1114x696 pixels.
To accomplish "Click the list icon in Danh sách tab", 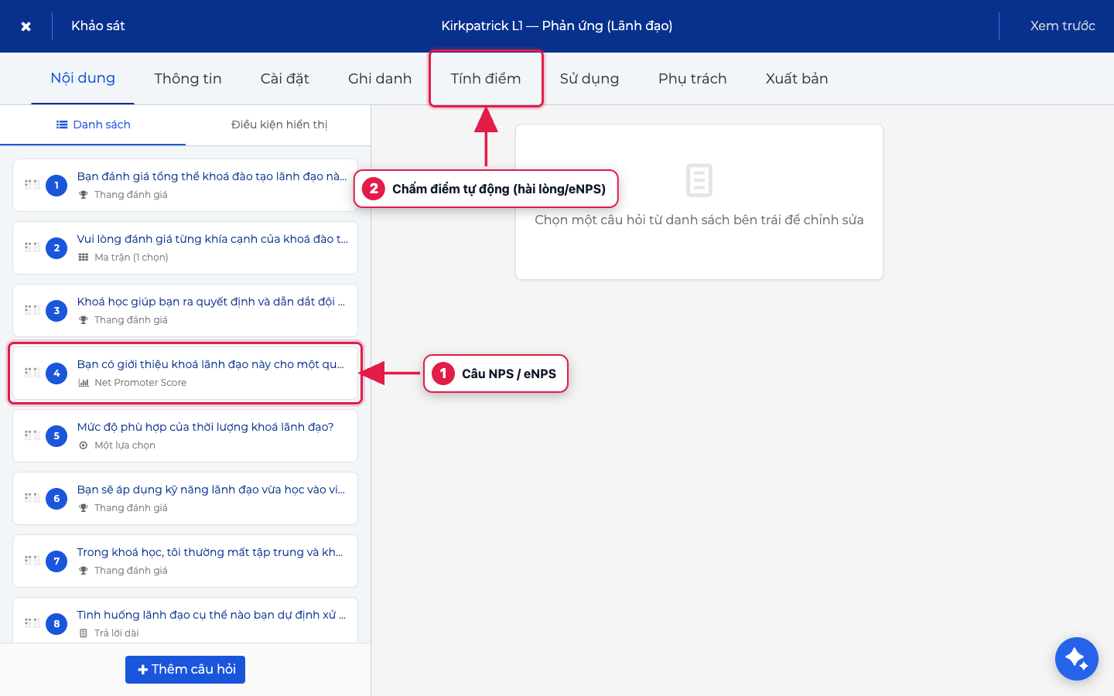I will 62,125.
